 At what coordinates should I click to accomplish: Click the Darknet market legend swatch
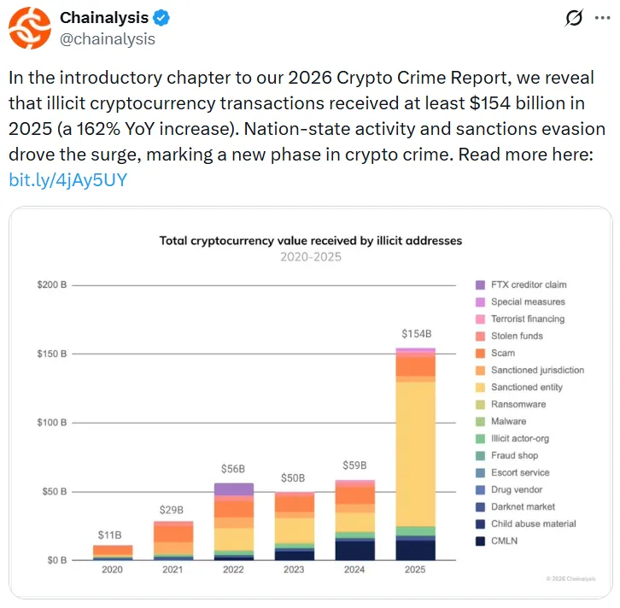[480, 506]
